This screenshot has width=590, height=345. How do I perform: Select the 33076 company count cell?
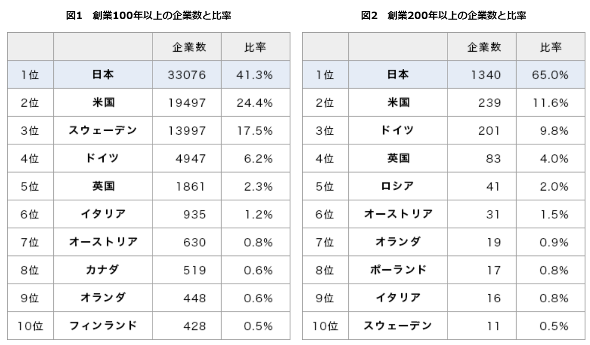point(187,75)
